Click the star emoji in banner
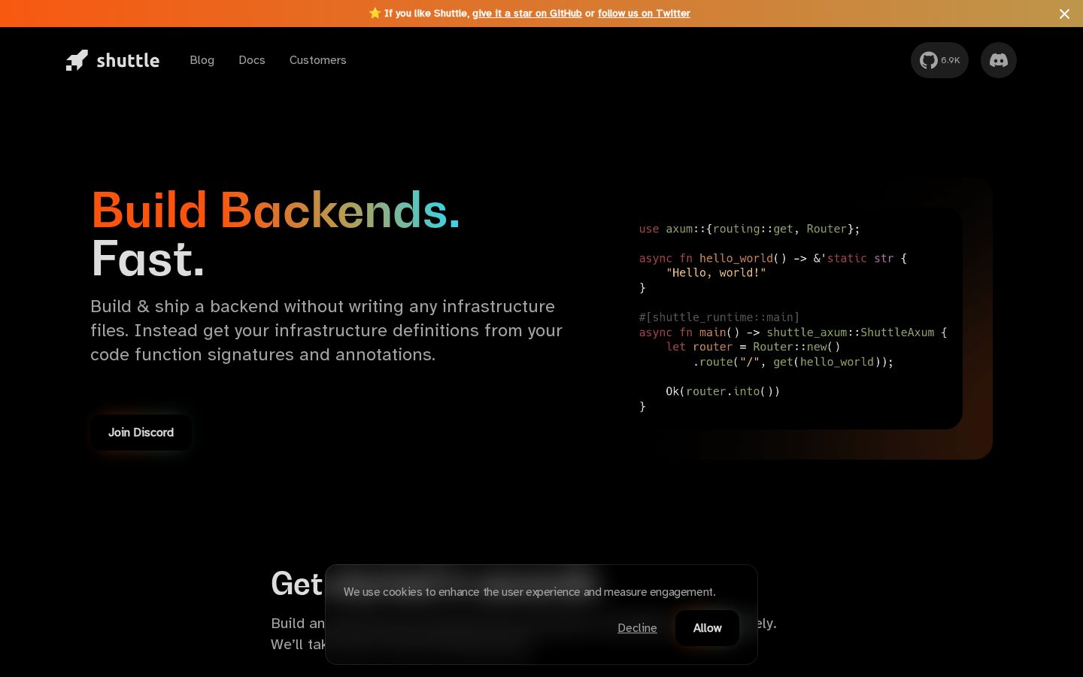1083x677 pixels. [x=375, y=14]
